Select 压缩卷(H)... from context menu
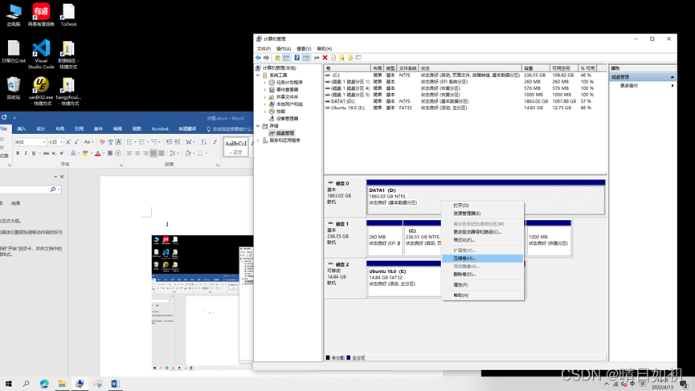695x391 pixels. (464, 259)
